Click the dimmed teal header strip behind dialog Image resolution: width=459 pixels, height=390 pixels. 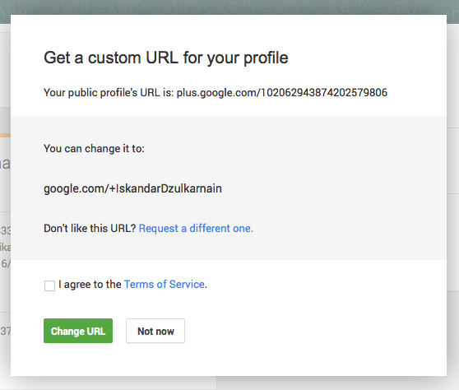[x=229, y=7]
